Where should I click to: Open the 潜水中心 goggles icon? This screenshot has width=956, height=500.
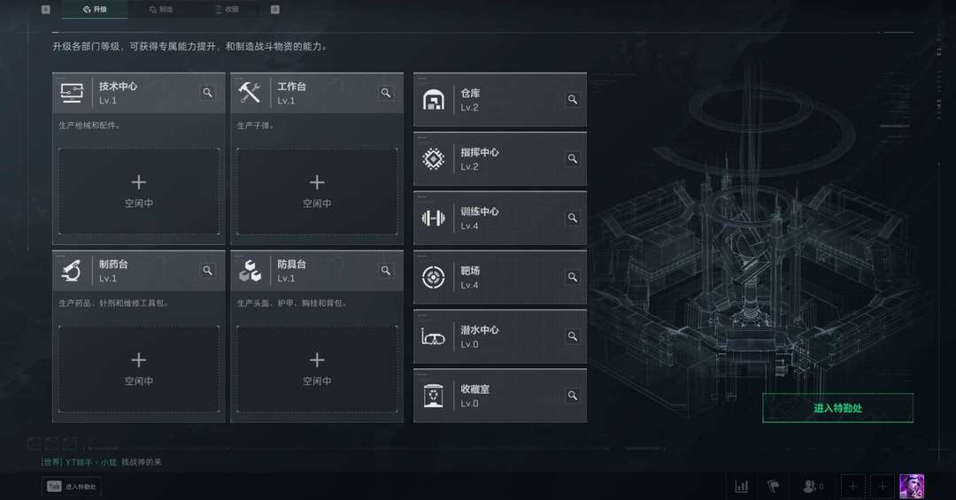point(434,336)
